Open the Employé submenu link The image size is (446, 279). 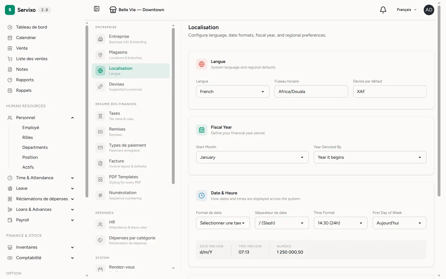click(31, 128)
